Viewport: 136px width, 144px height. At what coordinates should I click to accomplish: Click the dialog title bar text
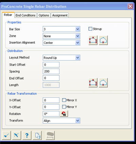pos(34,6)
